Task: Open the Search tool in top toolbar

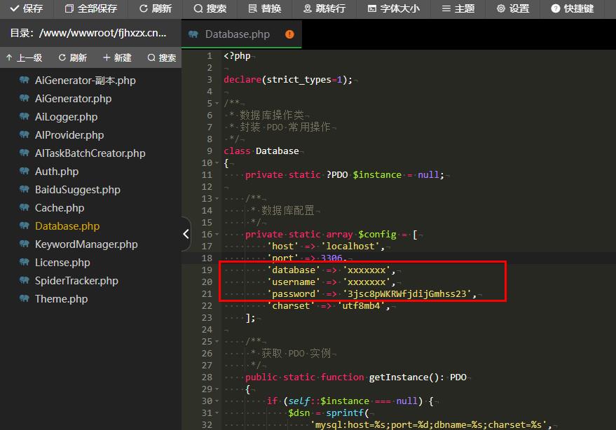Action: [x=210, y=9]
